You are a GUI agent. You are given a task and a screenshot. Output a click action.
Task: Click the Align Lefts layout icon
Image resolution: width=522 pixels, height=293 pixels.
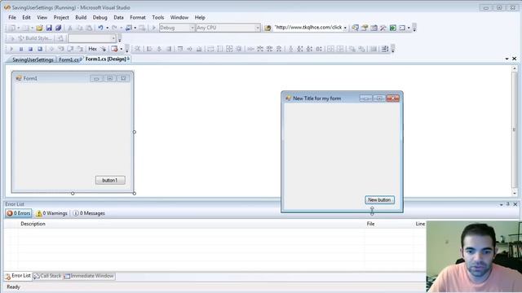click(x=149, y=49)
